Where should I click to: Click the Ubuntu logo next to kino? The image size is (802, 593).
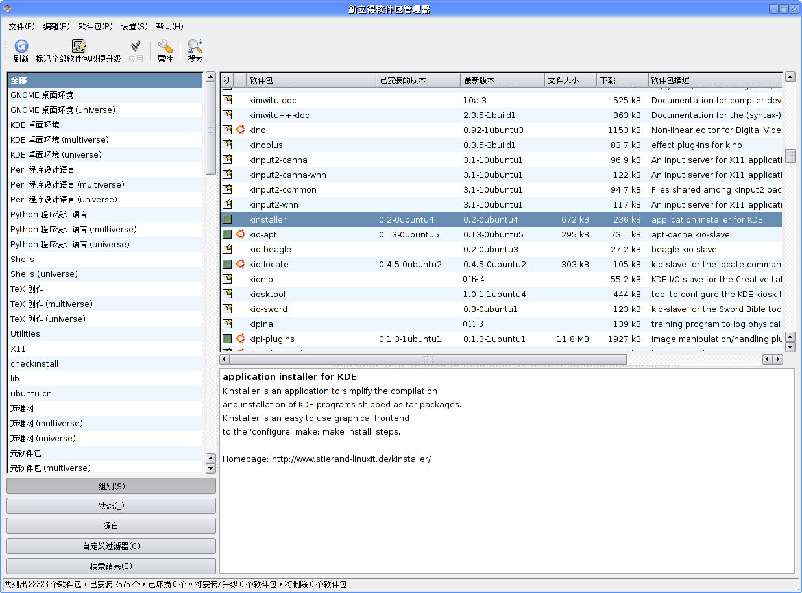point(240,130)
